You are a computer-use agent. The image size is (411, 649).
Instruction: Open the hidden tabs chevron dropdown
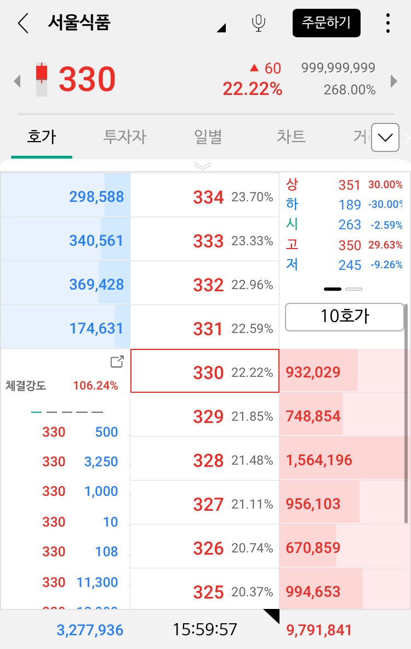tap(385, 138)
